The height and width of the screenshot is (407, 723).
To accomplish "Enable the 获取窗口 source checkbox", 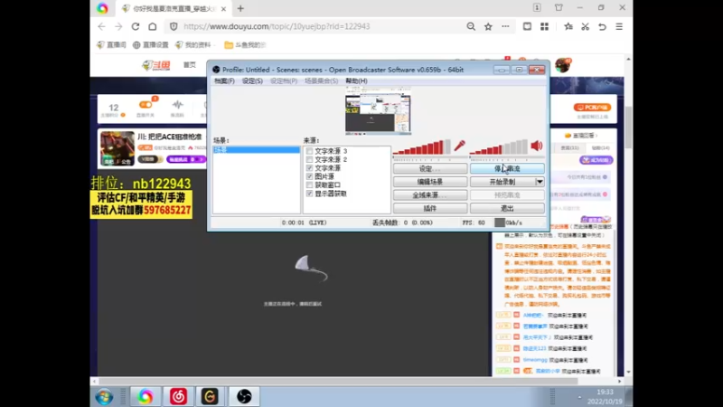I will point(309,185).
